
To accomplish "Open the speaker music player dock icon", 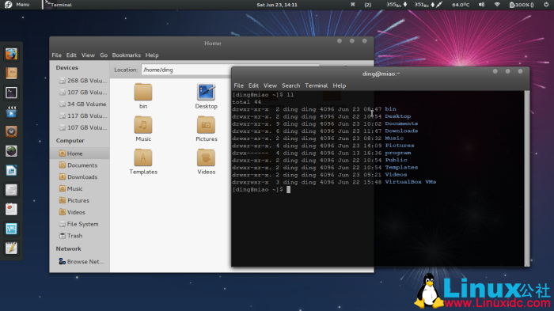I will [x=11, y=131].
